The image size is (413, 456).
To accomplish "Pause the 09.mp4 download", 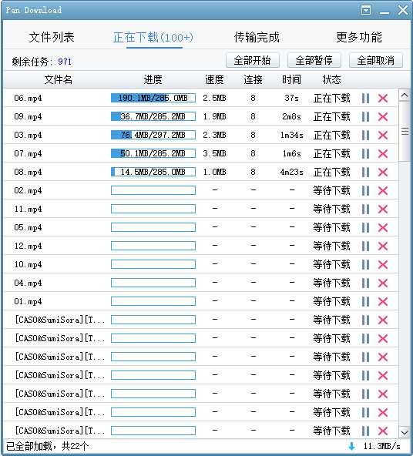I will (365, 116).
